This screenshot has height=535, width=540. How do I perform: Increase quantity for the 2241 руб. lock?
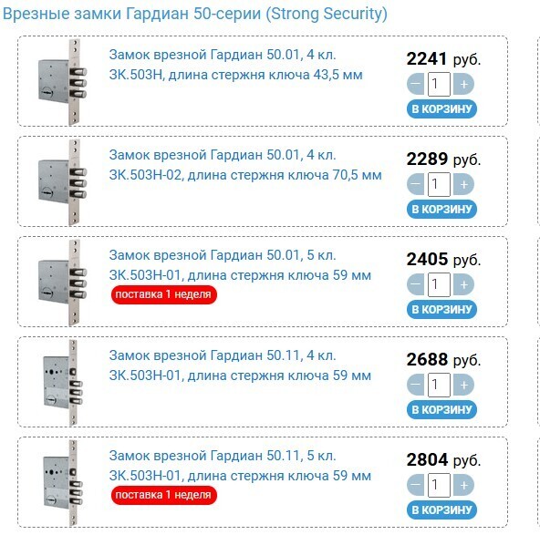(463, 84)
